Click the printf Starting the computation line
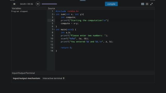The height and width of the screenshot is (93, 166). pos(85,20)
